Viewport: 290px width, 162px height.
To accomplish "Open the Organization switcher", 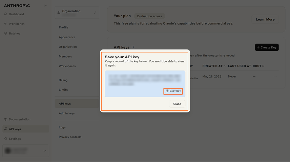I will click(77, 13).
